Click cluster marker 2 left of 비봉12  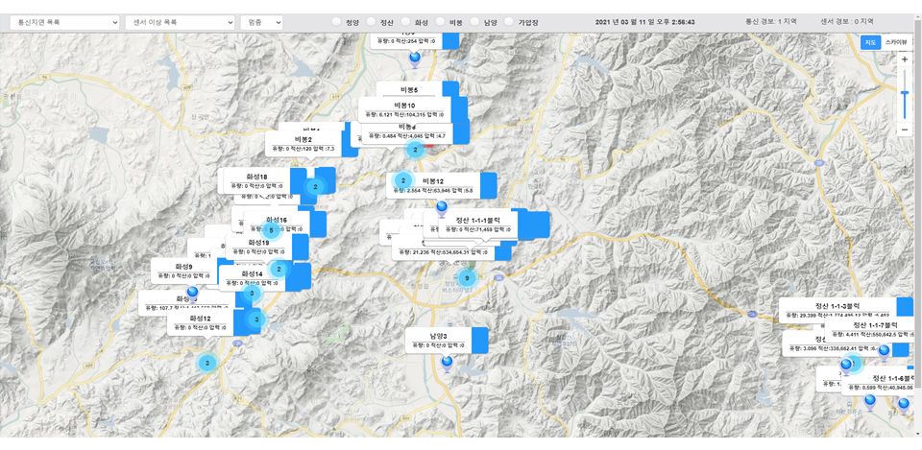403,180
